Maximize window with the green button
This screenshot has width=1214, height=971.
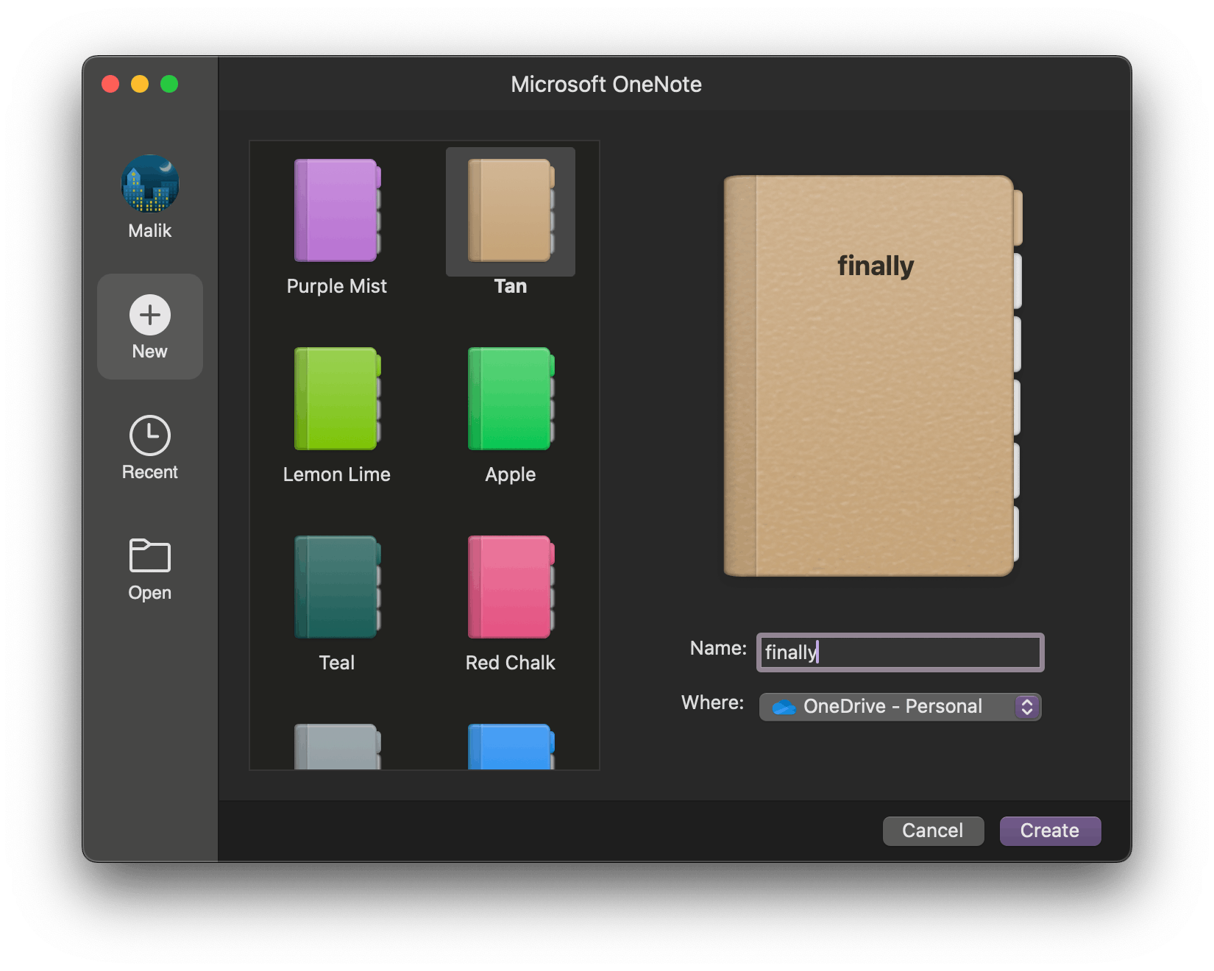169,84
